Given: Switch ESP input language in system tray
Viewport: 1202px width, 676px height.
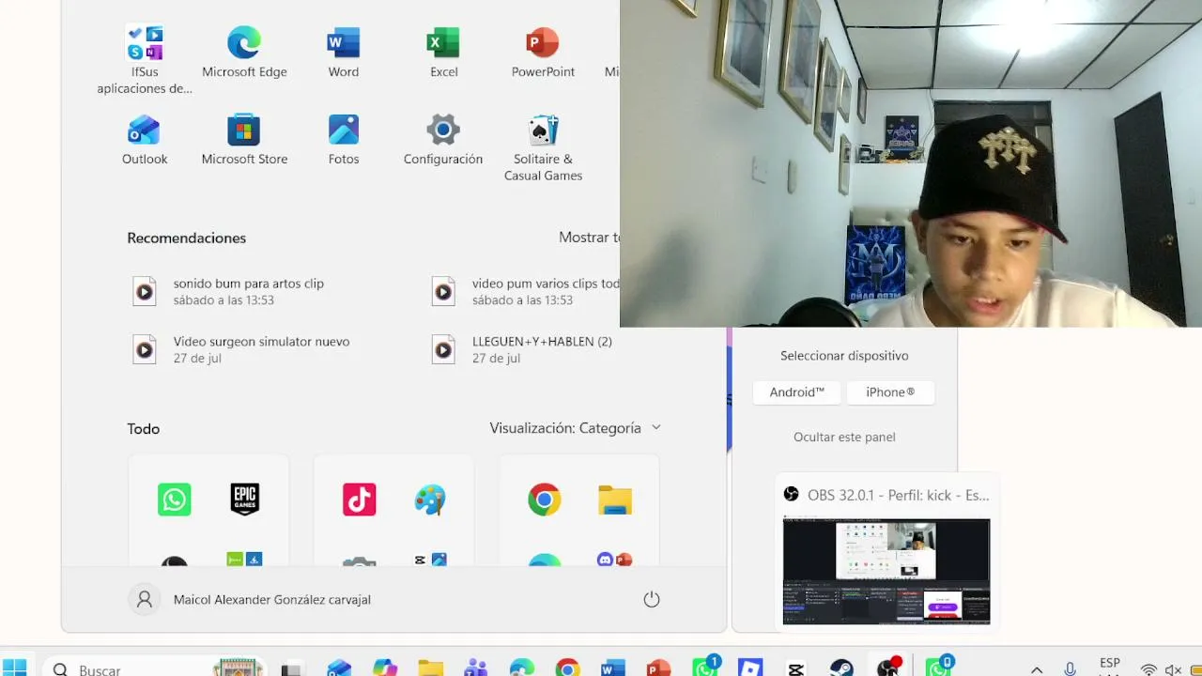Looking at the screenshot, I should click(x=1109, y=665).
